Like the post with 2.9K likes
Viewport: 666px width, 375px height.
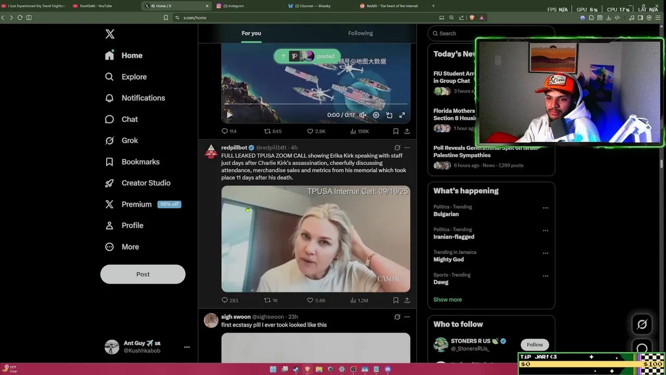click(316, 131)
